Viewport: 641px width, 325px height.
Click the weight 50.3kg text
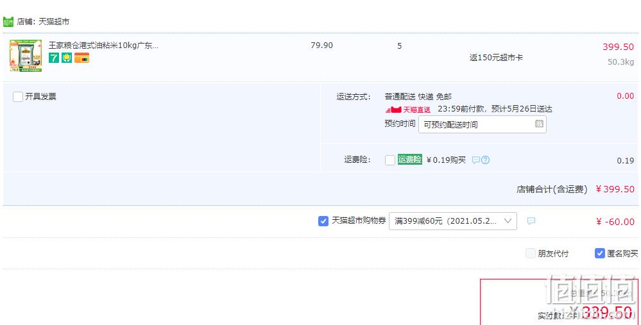point(620,62)
